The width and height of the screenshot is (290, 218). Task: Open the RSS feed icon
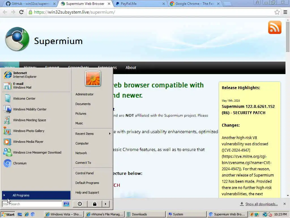click(275, 28)
